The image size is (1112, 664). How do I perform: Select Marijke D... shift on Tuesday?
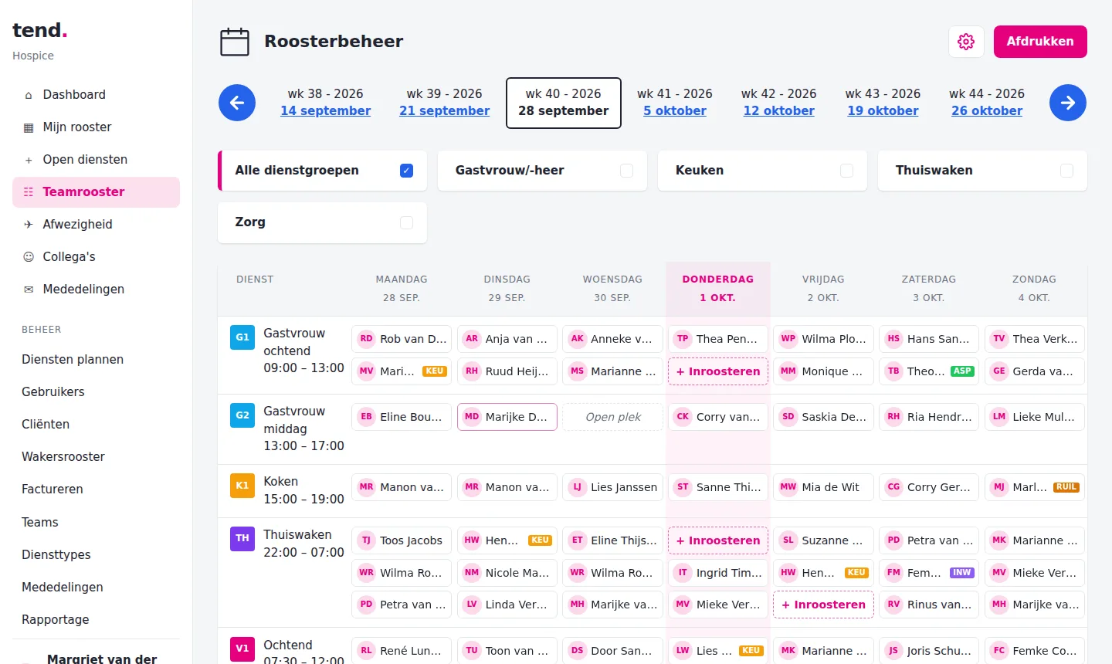click(507, 417)
